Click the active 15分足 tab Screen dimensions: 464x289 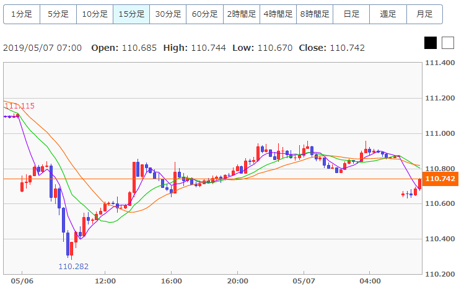[x=131, y=14]
